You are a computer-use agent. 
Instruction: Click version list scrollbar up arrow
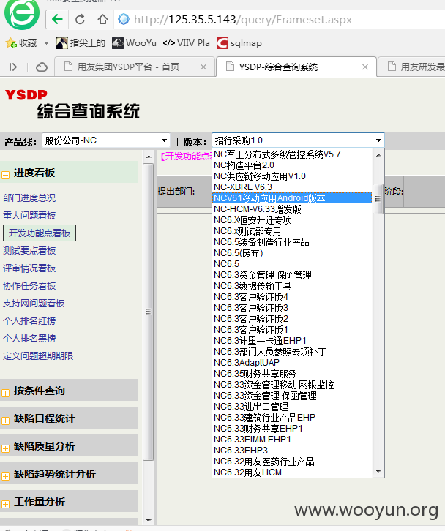point(378,155)
